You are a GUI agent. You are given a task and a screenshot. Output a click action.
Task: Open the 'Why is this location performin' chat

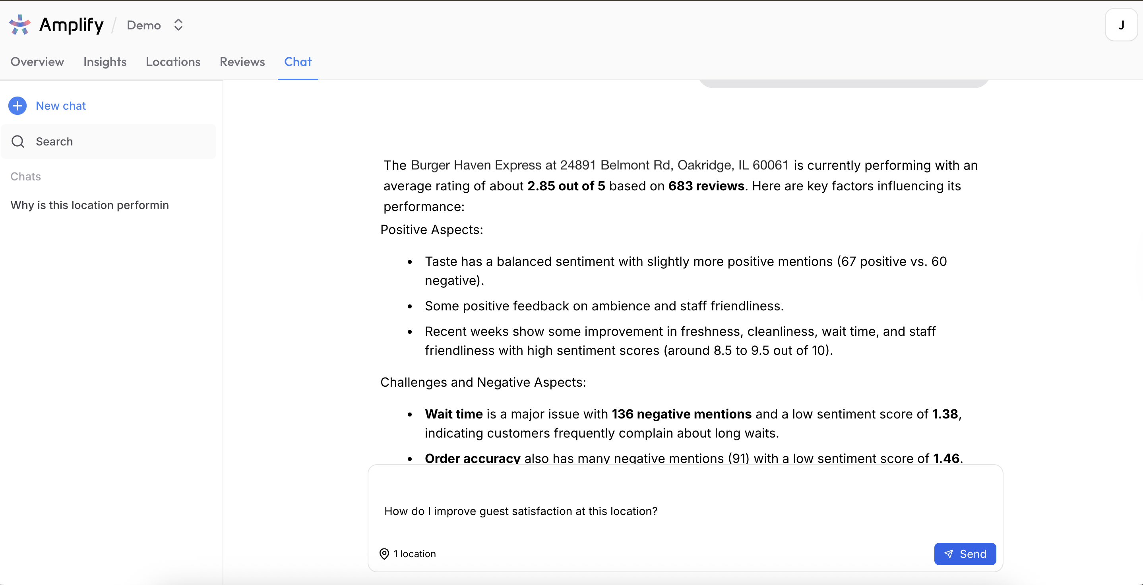(x=90, y=205)
